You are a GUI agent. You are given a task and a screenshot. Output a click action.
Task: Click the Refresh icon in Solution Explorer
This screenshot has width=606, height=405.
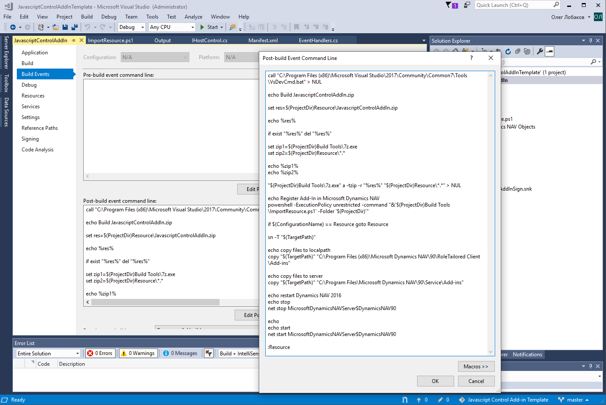click(x=508, y=52)
